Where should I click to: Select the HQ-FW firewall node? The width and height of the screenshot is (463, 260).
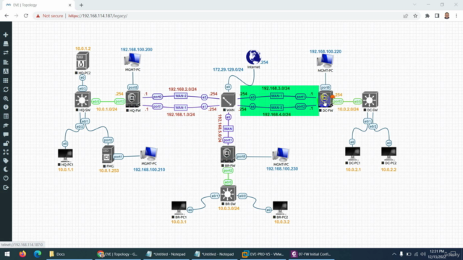click(133, 100)
